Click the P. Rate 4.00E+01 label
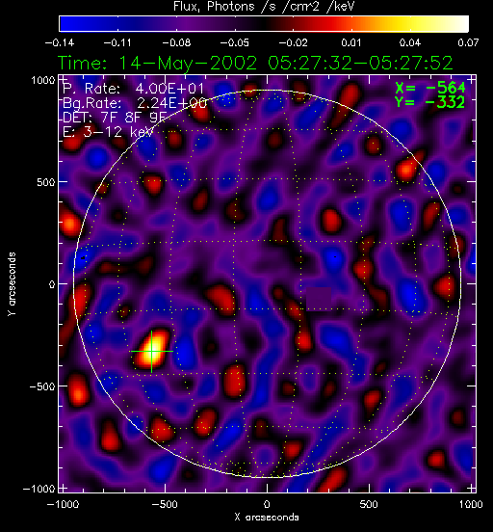This screenshot has width=493, height=532. tap(133, 89)
